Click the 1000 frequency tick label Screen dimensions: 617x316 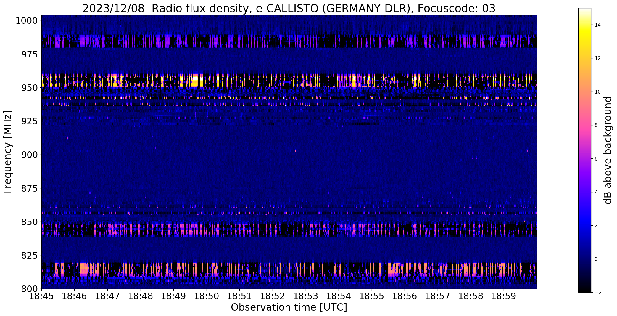tap(27, 21)
